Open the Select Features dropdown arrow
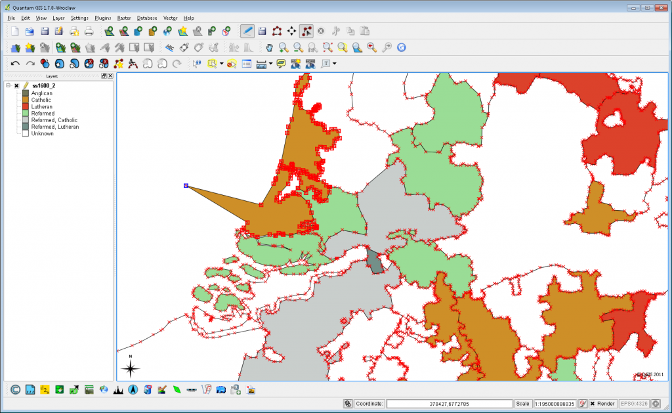This screenshot has height=413, width=672. click(222, 64)
